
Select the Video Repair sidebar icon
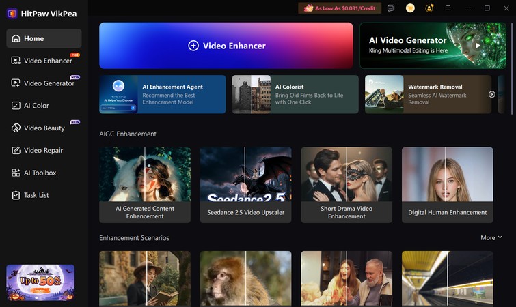click(x=16, y=150)
